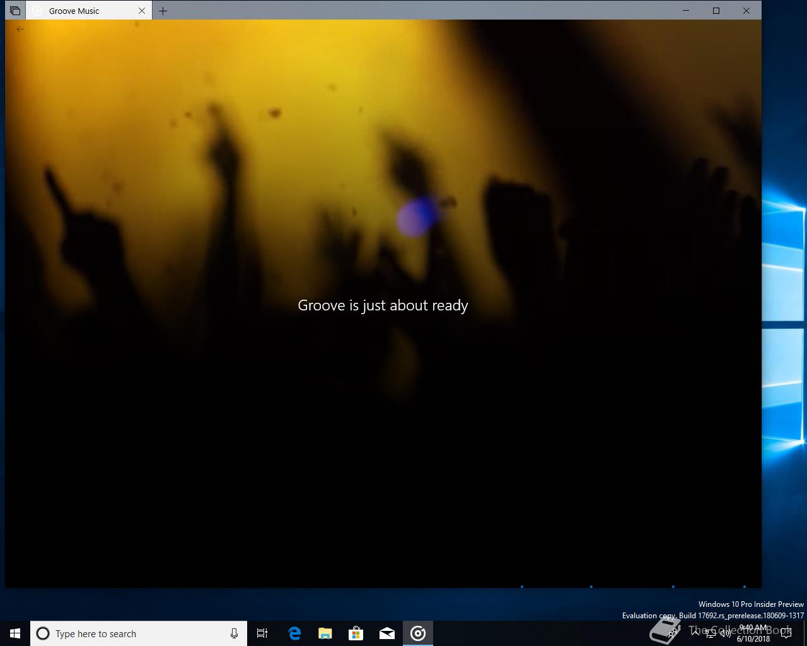Screen dimensions: 807x646
Task: Click the back arrow in Groove Music
Action: click(x=20, y=29)
